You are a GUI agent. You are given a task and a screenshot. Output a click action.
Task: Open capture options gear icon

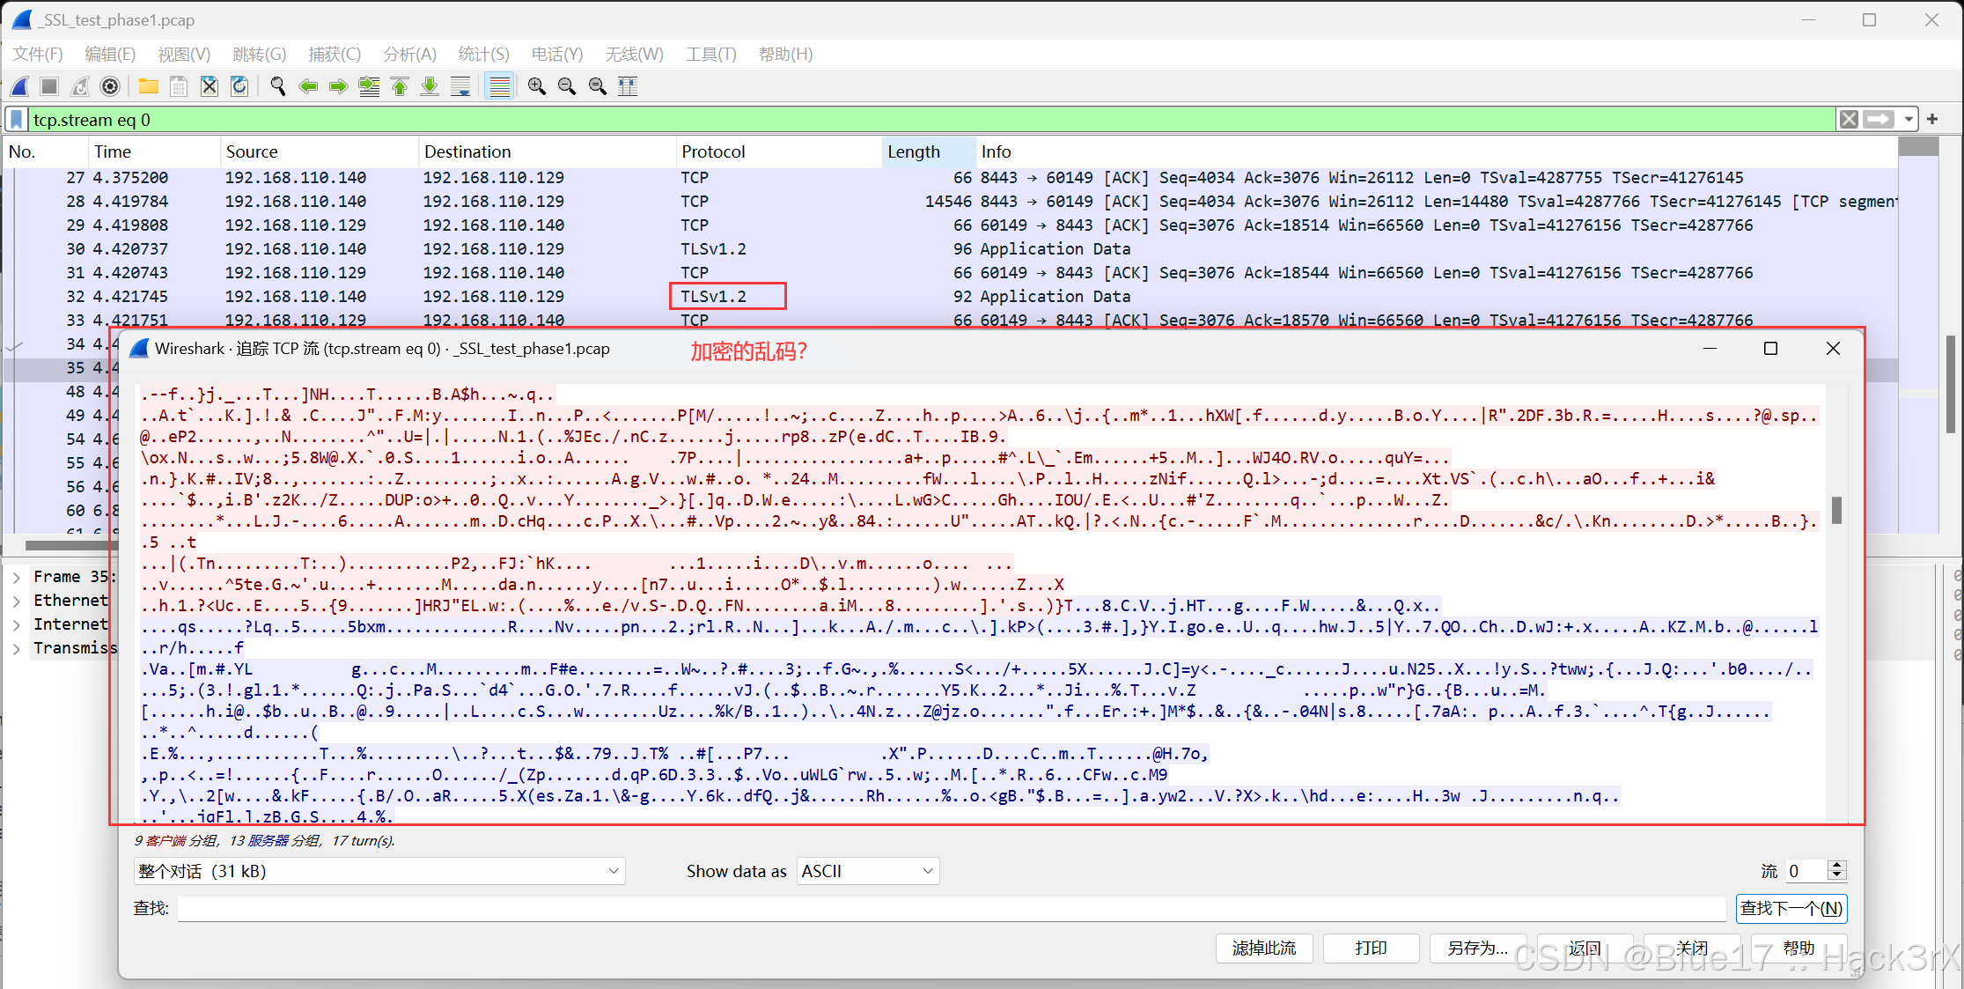(x=110, y=86)
